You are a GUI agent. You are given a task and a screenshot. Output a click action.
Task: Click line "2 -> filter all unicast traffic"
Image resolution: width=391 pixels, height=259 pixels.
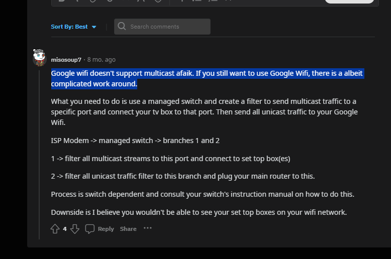coord(183,176)
